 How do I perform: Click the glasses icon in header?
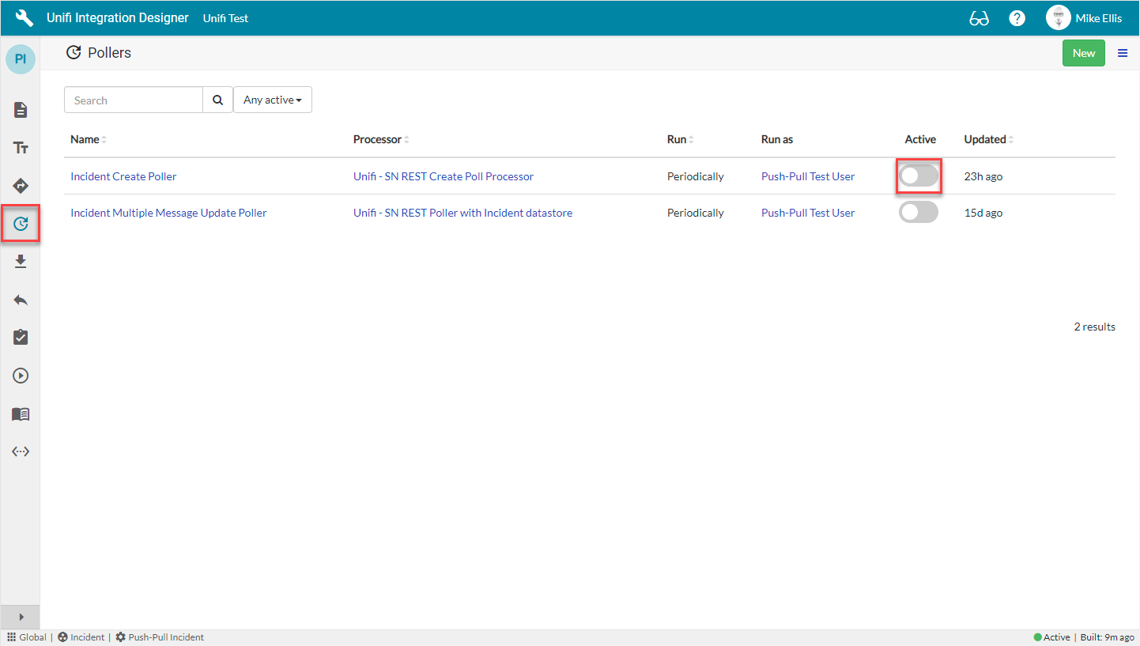click(x=979, y=18)
